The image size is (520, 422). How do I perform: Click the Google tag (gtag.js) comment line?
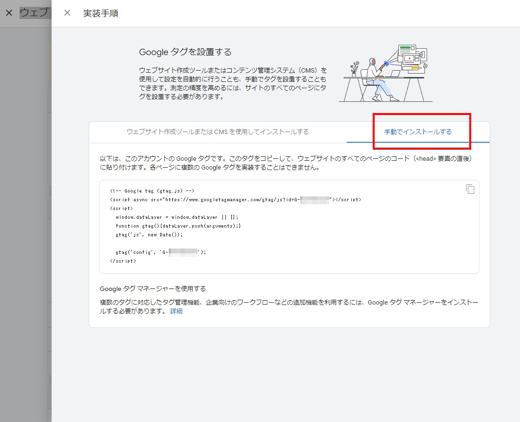[x=152, y=191]
